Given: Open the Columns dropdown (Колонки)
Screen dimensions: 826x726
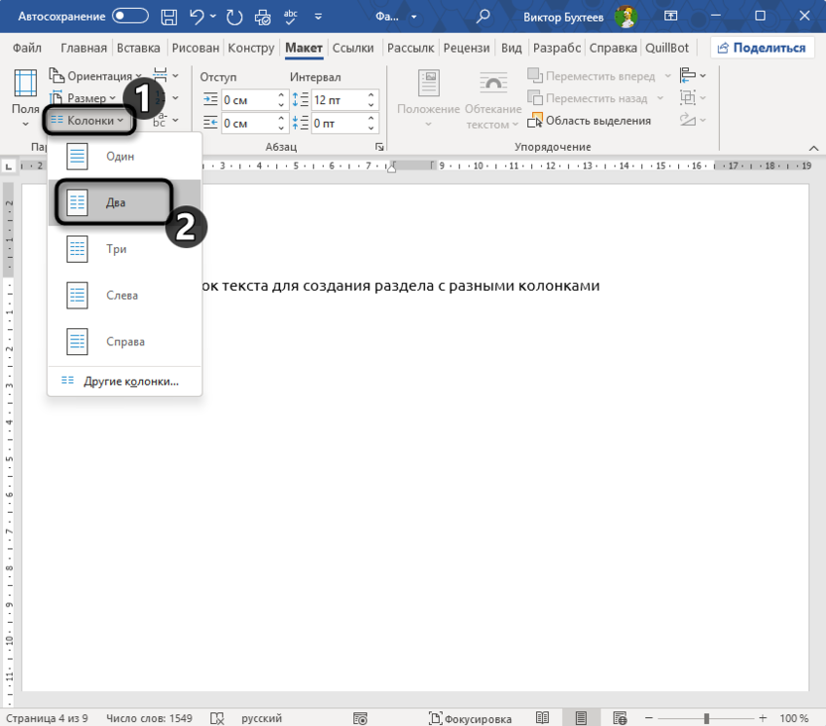Looking at the screenshot, I should 88,120.
